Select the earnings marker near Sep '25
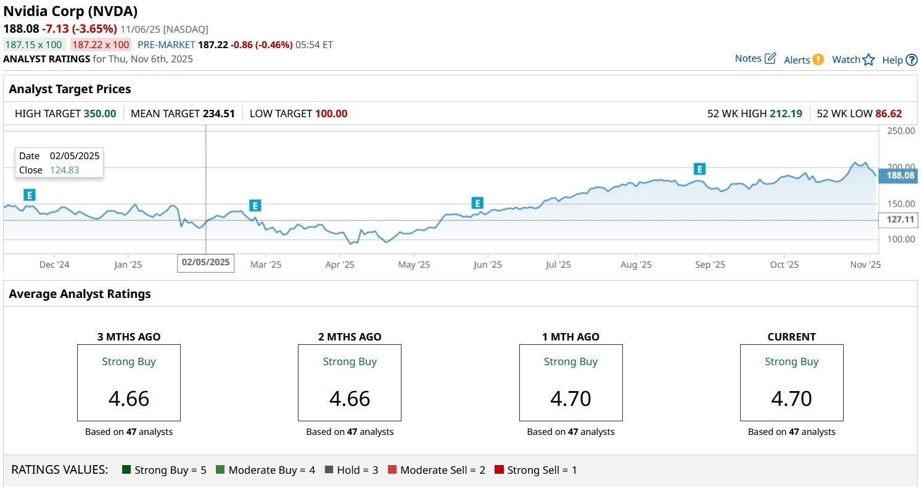 (699, 169)
